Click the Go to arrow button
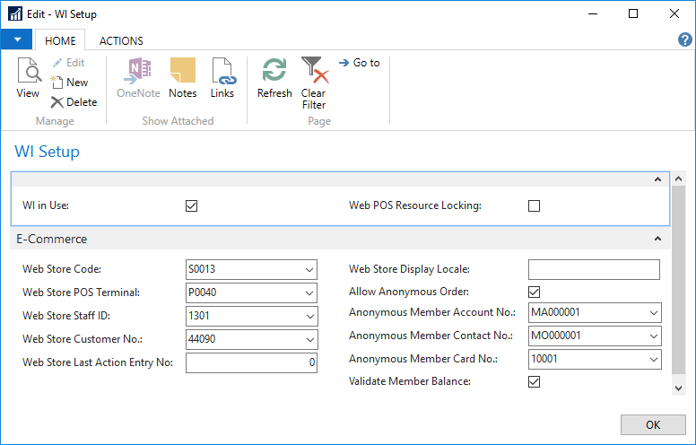The height and width of the screenshot is (445, 696). click(359, 63)
